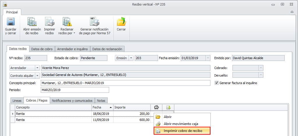The image size is (298, 136).
Task: Click the emission number 203 field
Action: pos(146,58)
